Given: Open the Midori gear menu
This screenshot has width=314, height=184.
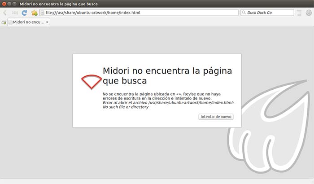Looking at the screenshot, I should (x=309, y=13).
